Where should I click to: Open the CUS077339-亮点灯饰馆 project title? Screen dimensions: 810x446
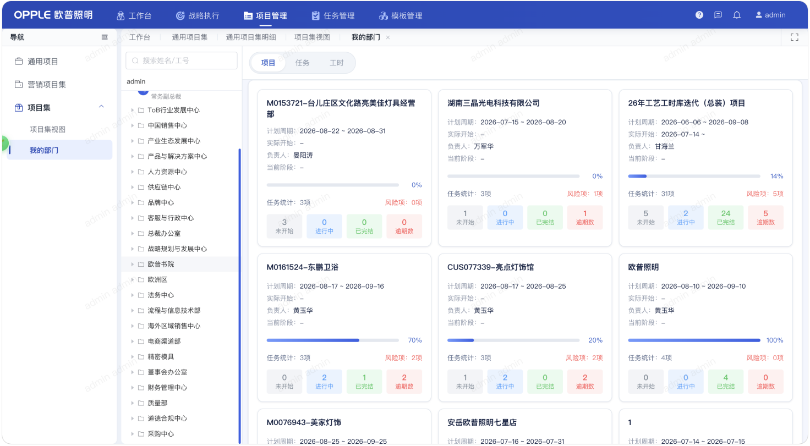click(x=491, y=267)
